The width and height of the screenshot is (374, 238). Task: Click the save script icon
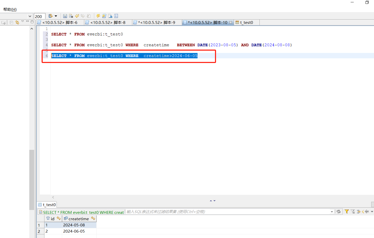[x=65, y=16]
